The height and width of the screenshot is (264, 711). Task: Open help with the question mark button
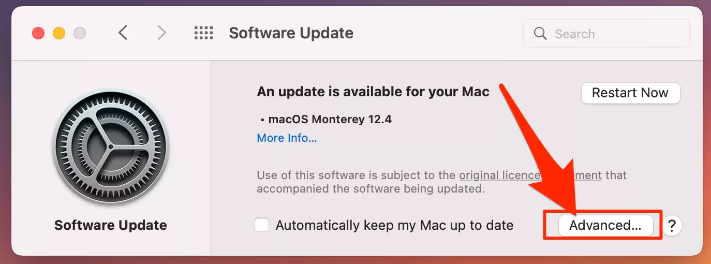[x=672, y=226]
